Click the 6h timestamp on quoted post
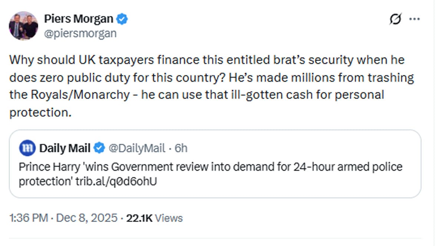 coord(181,148)
